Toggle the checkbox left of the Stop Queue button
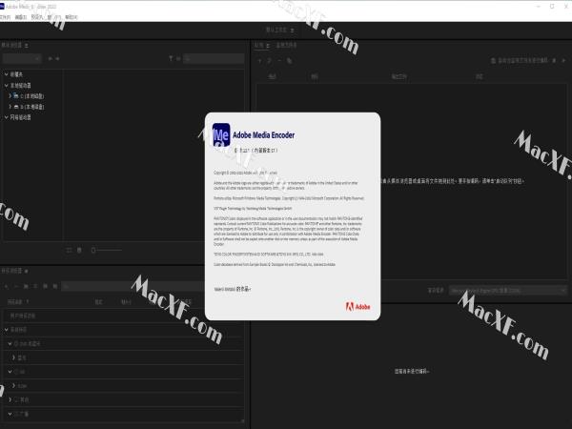 (493, 61)
